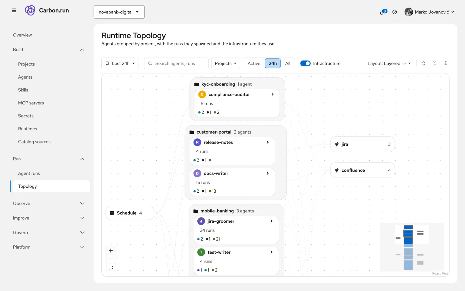Open the novabank-digital workspace dropdown

119,12
